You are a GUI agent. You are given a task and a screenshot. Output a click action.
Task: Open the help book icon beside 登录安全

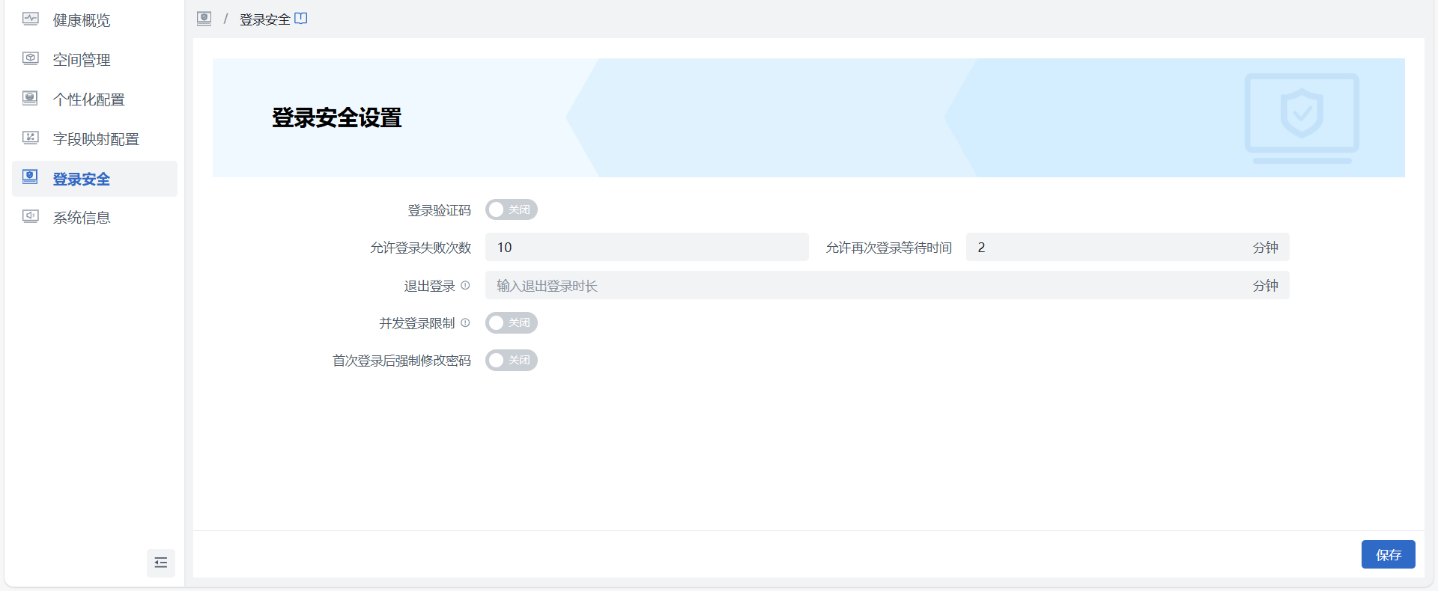[x=301, y=19]
